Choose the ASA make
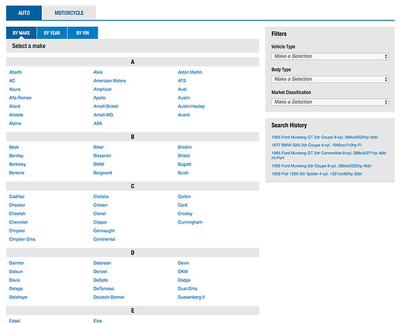 [x=98, y=123]
